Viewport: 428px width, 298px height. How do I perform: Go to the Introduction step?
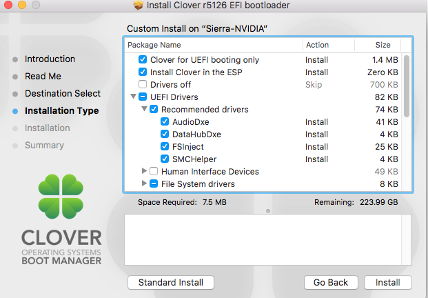(x=50, y=59)
